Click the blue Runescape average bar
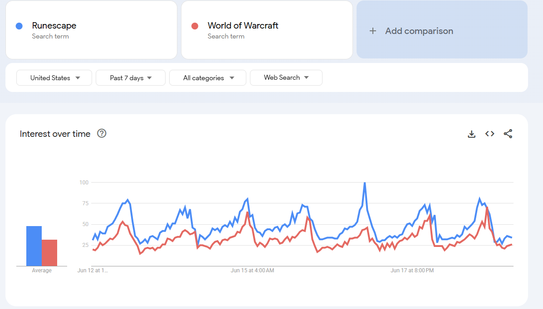Screen dimensions: 543x309 tap(34, 246)
